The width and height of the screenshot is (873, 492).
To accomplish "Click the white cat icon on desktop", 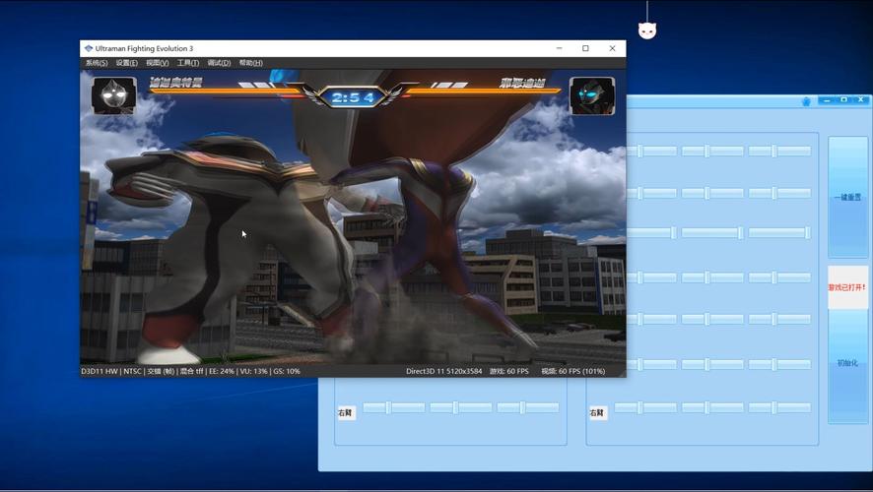I will [647, 30].
